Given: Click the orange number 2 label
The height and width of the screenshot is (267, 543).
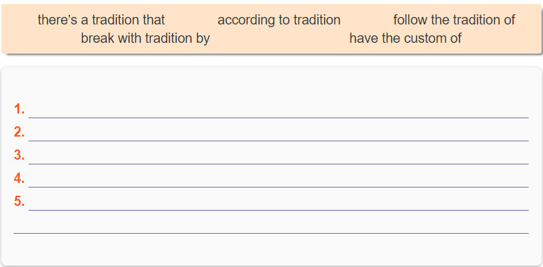Looking at the screenshot, I should 20,132.
